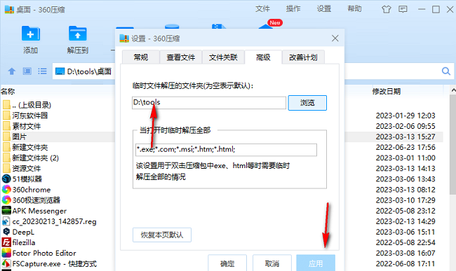Sort by the 修改日期 column header
The image size is (456, 271).
[x=387, y=92]
